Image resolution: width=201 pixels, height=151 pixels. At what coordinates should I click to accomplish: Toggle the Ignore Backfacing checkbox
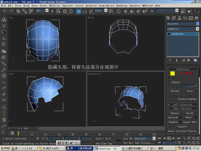point(170,82)
